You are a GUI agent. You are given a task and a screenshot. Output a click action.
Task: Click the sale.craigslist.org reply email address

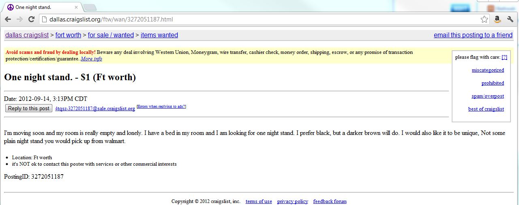pyautogui.click(x=95, y=109)
